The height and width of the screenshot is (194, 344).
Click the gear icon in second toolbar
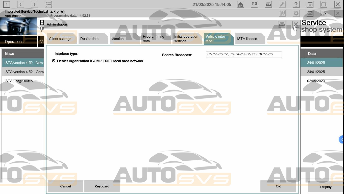click(296, 13)
